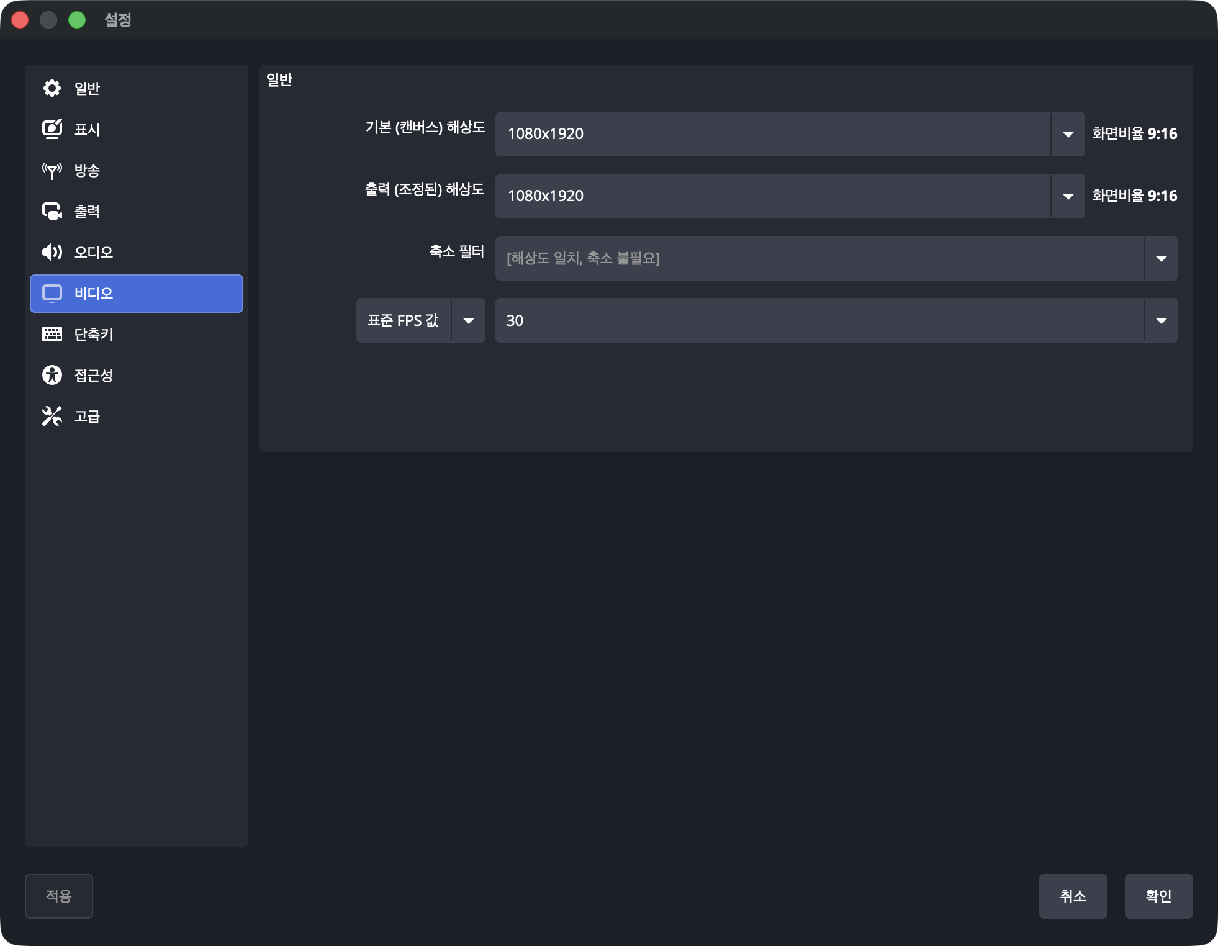This screenshot has height=946, width=1218.
Task: Open the 고급 tab label
Action: (x=87, y=416)
